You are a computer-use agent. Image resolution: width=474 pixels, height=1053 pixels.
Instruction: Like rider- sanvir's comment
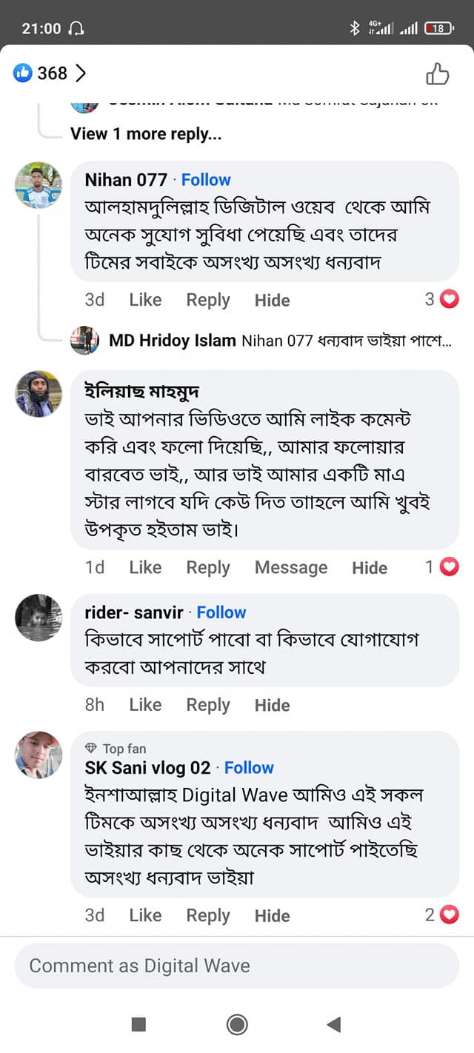pos(145,705)
